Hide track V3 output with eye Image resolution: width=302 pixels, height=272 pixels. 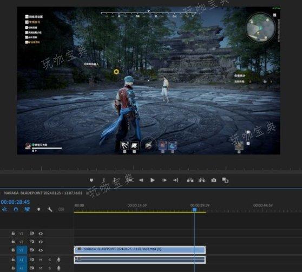click(x=41, y=234)
